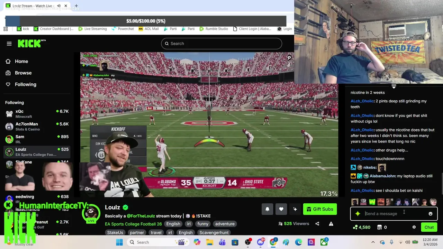Viewport: 443px width, 249px height.
Task: Open Ac7ionMan channel in Following list
Action: [x=37, y=126]
